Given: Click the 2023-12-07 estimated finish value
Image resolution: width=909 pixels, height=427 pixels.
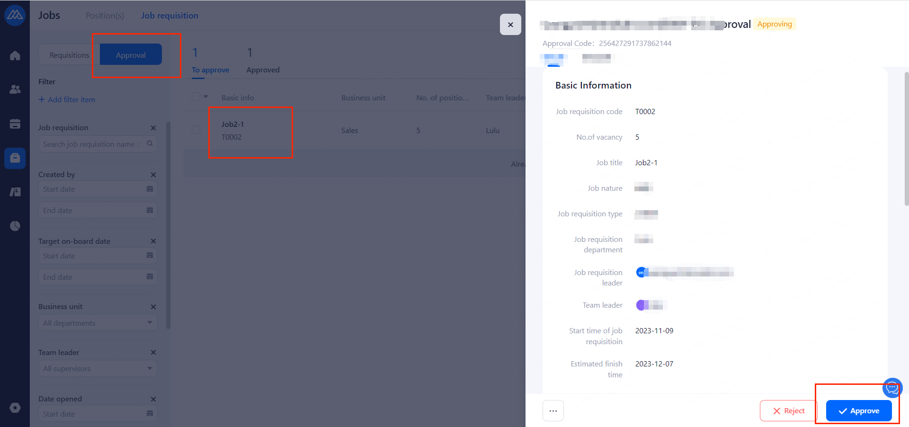Looking at the screenshot, I should coord(654,364).
